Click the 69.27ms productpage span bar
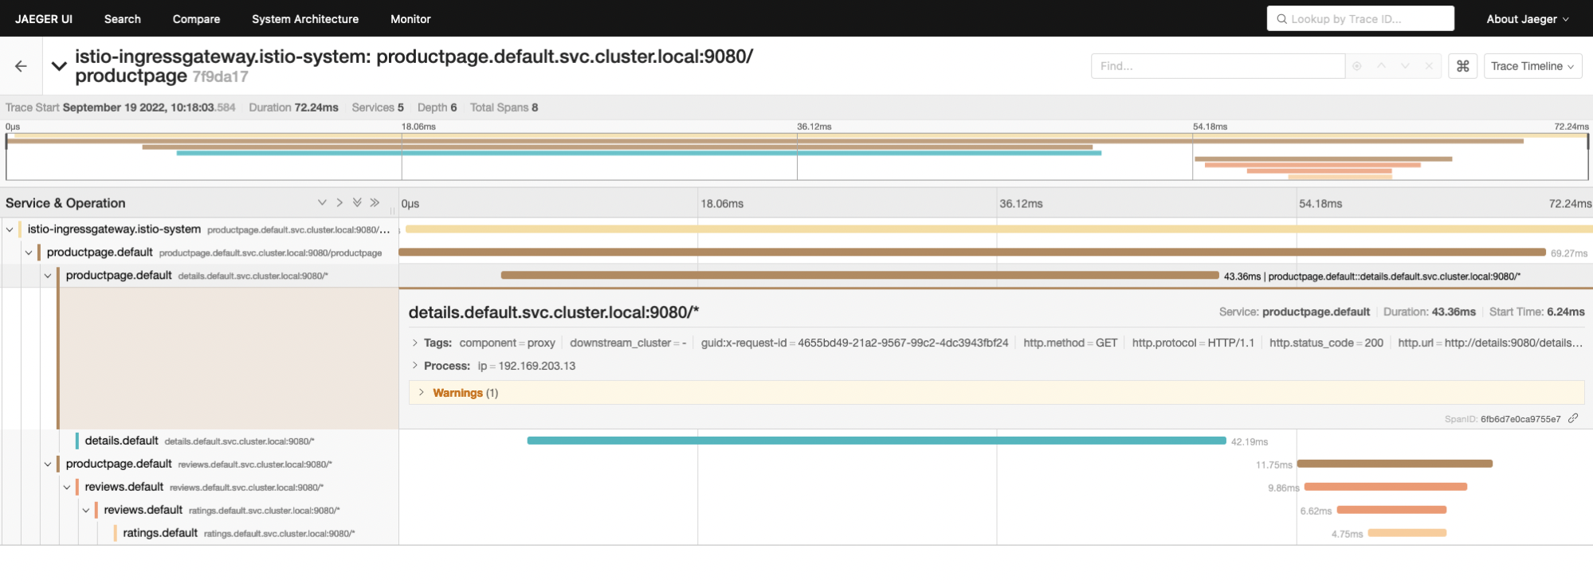This screenshot has height=584, width=1593. (972, 252)
